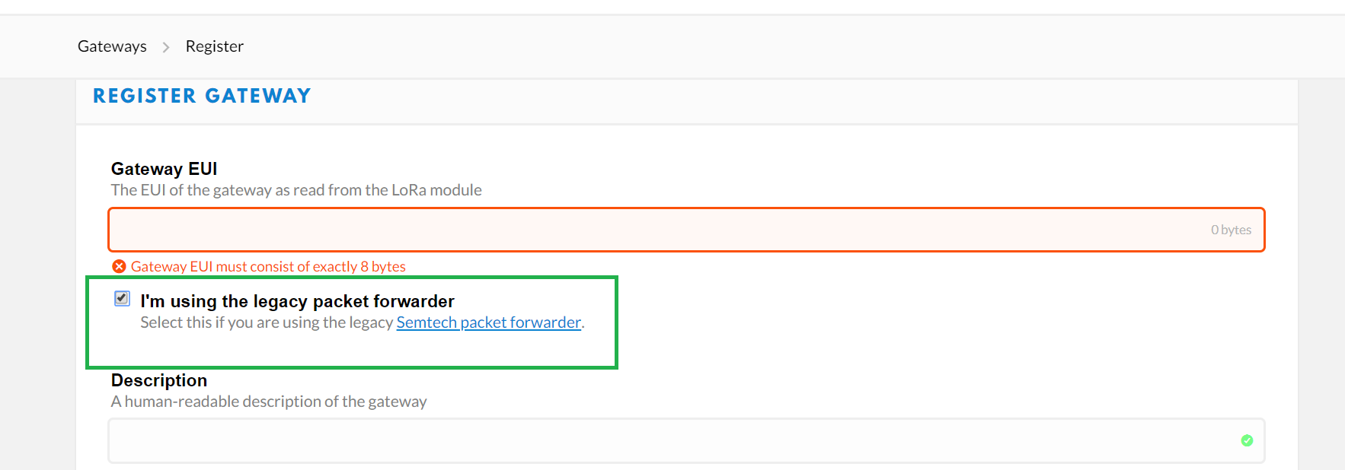Click the Description field label
1345x470 pixels.
click(159, 380)
